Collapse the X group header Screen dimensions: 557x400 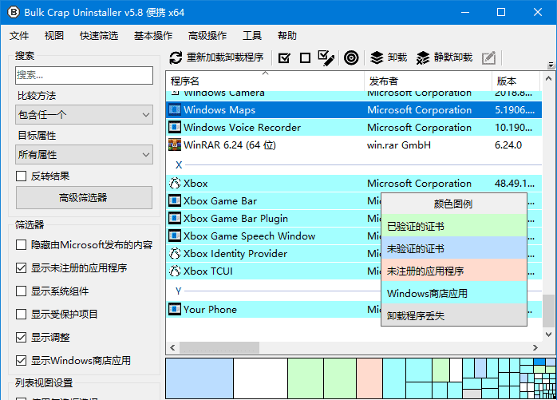point(179,165)
